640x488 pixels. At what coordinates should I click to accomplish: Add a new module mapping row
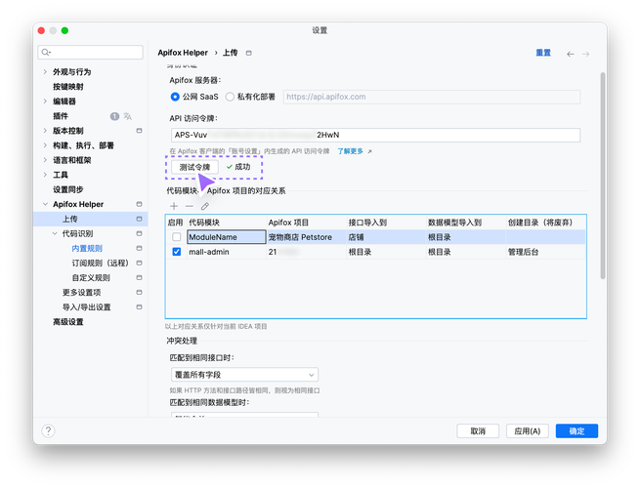click(174, 206)
